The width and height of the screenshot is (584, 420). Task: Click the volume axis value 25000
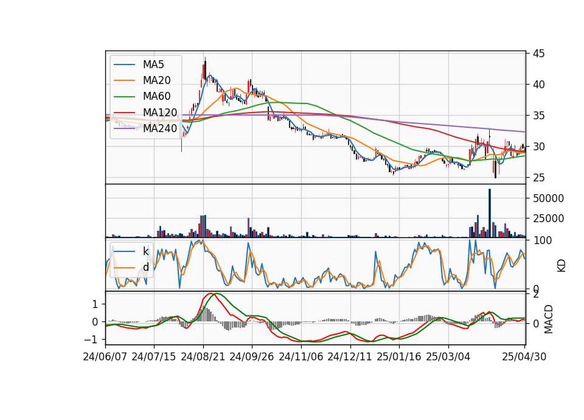[548, 219]
